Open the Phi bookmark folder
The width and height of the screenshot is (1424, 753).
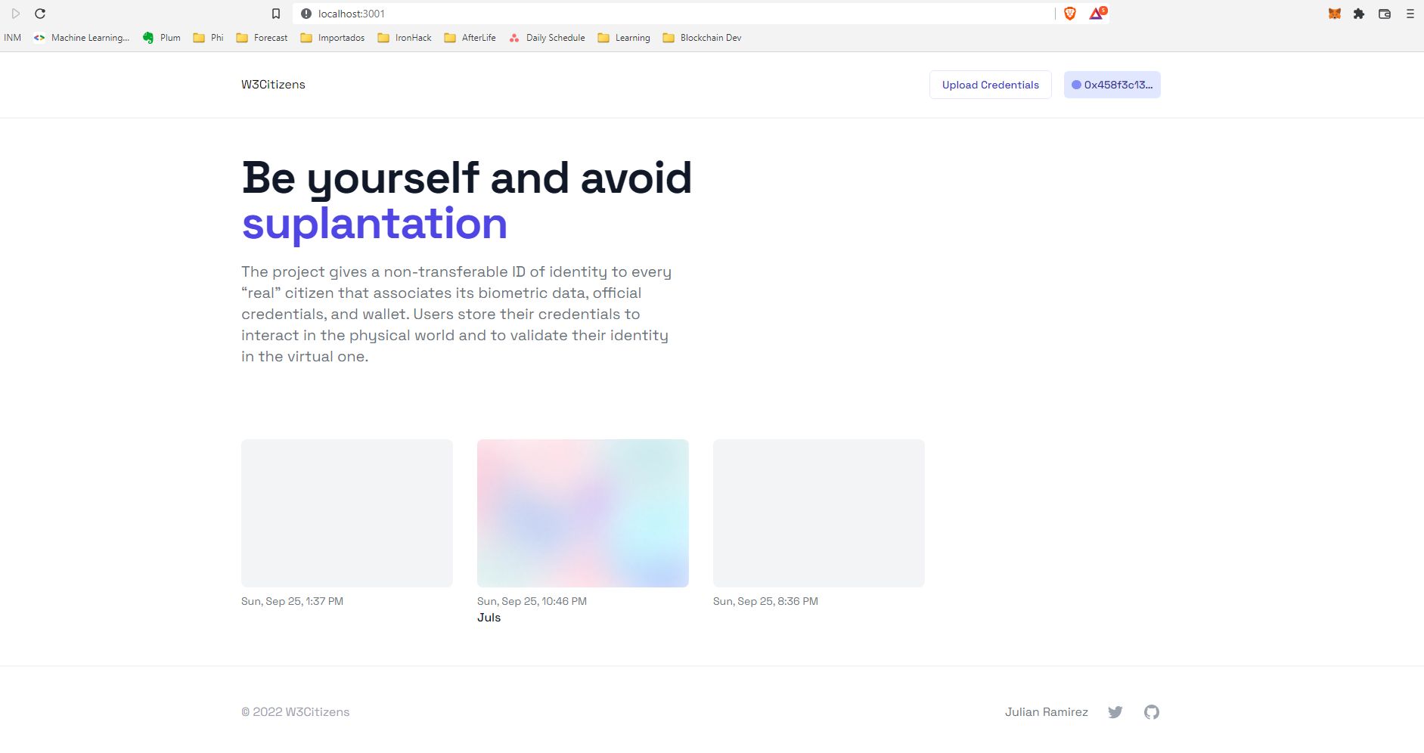pyautogui.click(x=209, y=38)
